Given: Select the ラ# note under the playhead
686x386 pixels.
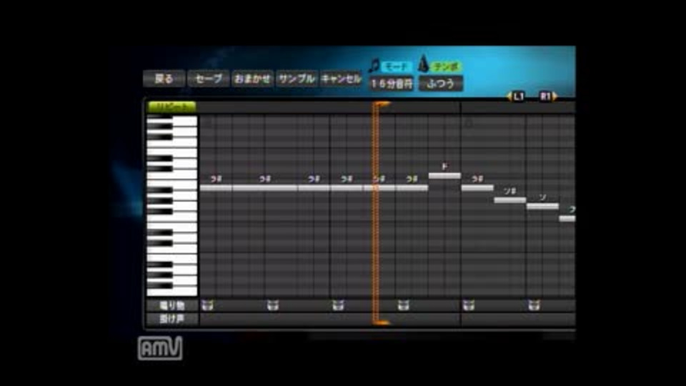Looking at the screenshot, I should coord(379,188).
